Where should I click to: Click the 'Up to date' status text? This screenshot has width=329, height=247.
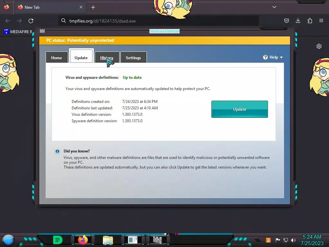pos(132,78)
